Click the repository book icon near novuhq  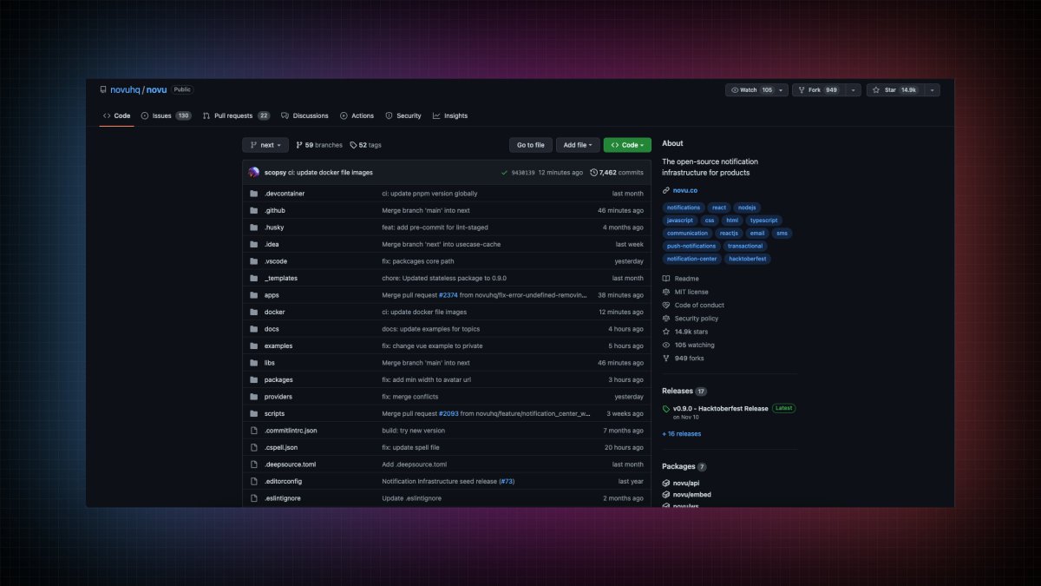103,89
